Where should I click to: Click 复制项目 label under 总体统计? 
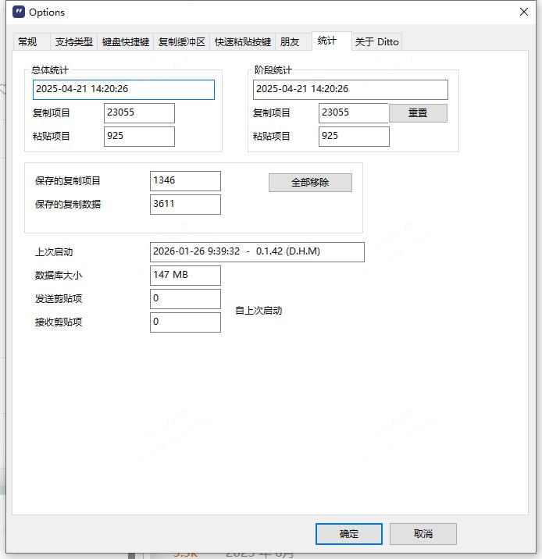[51, 113]
